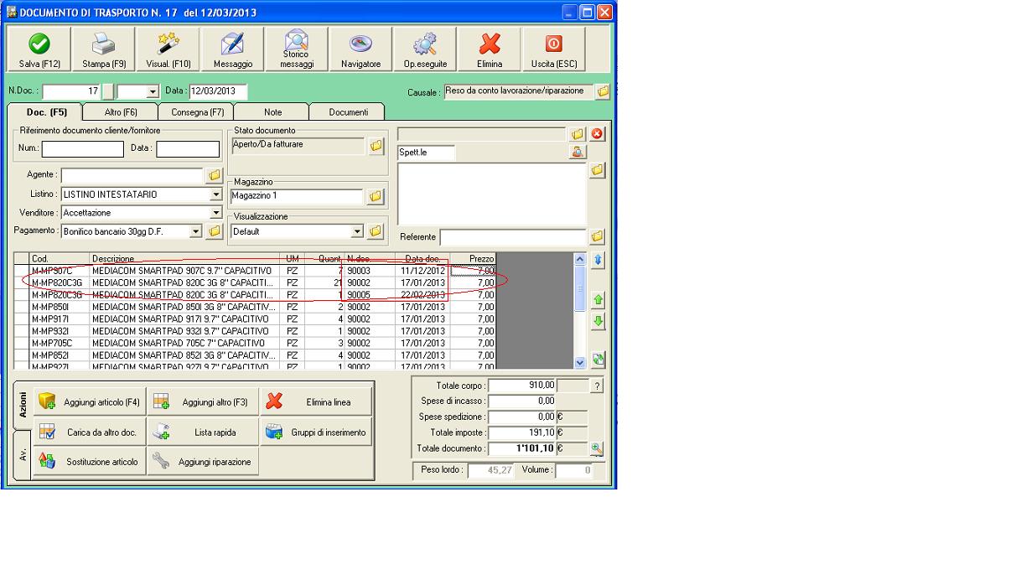Click N.Doc. number field
Image resolution: width=1026 pixels, height=580 pixels.
(x=71, y=91)
